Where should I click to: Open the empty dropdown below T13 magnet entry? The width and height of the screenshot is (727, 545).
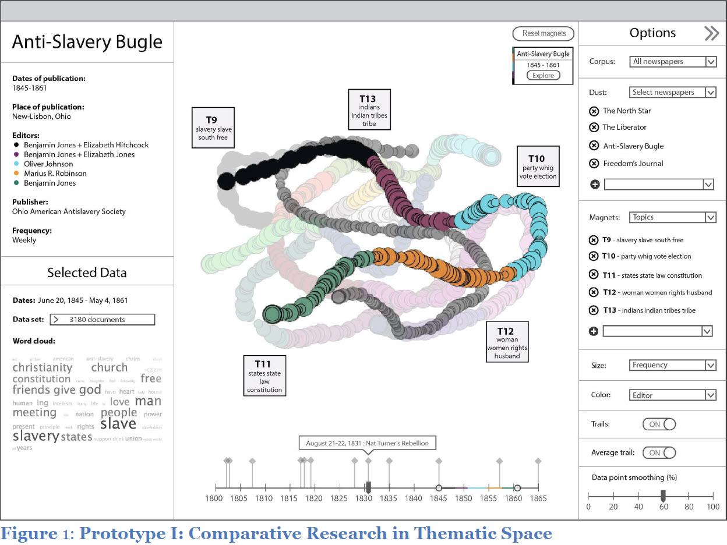click(x=658, y=331)
